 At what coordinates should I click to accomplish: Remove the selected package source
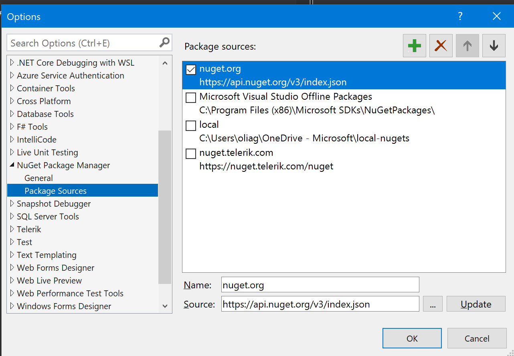tap(441, 45)
